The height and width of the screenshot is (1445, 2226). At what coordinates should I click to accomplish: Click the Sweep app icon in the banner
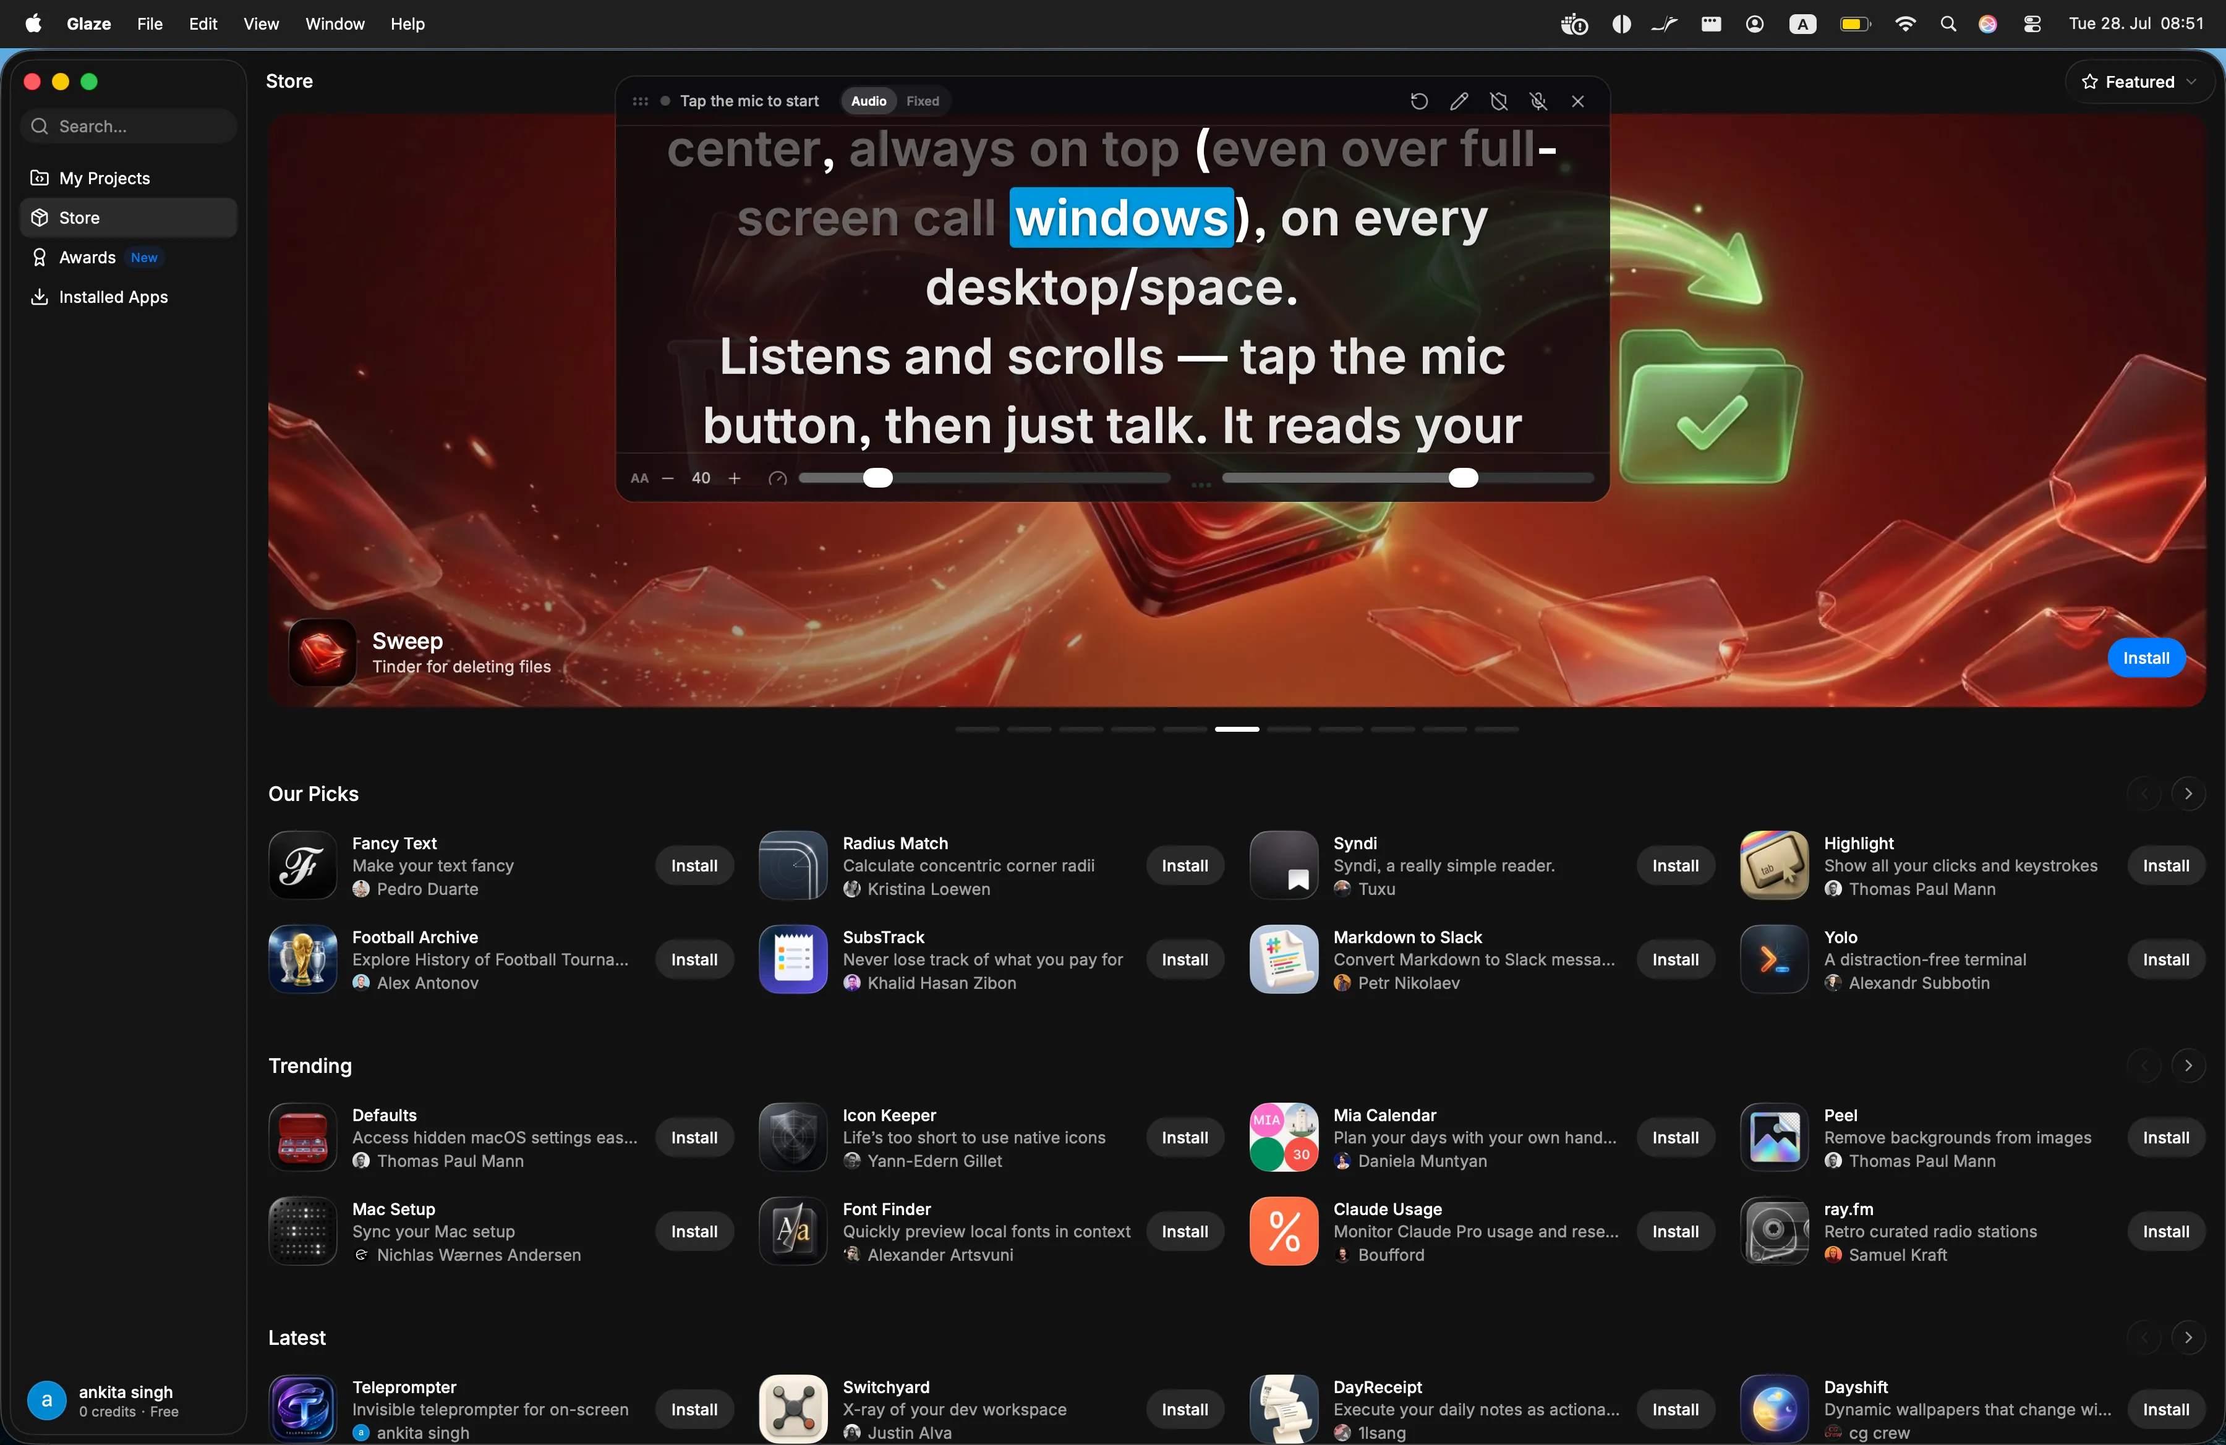click(x=322, y=653)
